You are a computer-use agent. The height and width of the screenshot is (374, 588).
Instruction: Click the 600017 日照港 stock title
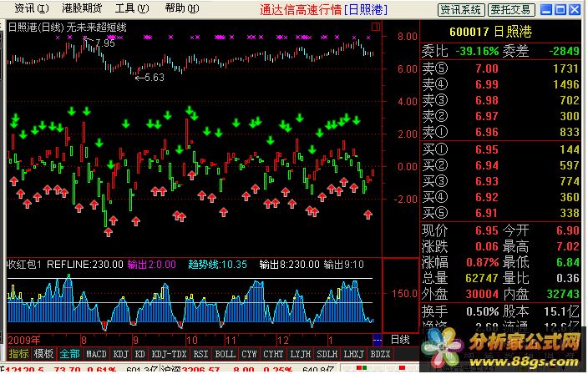pyautogui.click(x=490, y=32)
